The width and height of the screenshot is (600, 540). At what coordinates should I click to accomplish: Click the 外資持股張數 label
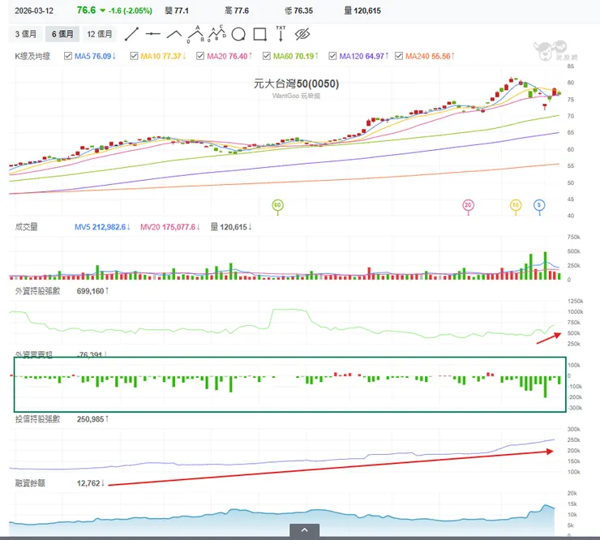pyautogui.click(x=37, y=291)
